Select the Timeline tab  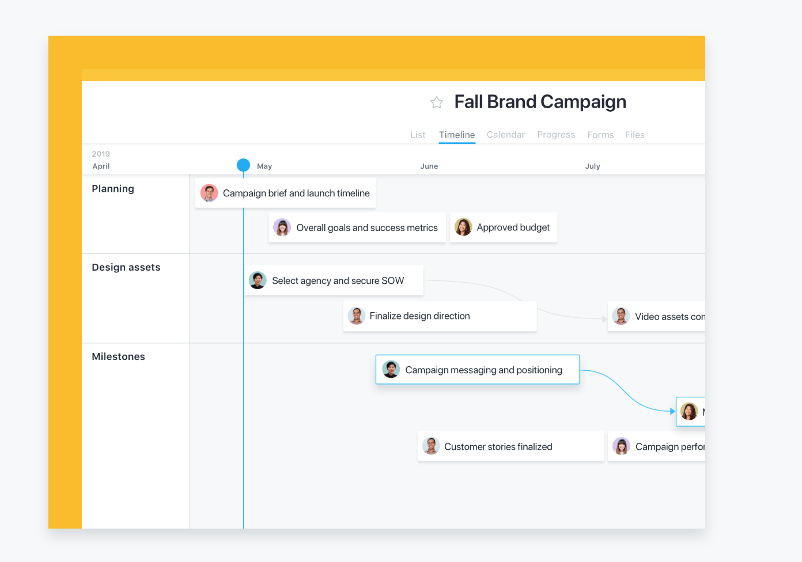456,134
